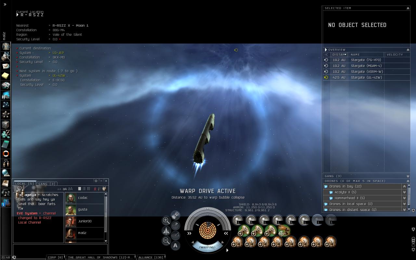
Task: Set chat to detailed list display mode
Action: point(88,189)
